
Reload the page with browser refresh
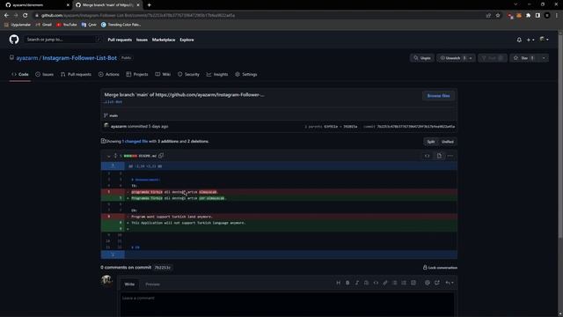pyautogui.click(x=26, y=16)
